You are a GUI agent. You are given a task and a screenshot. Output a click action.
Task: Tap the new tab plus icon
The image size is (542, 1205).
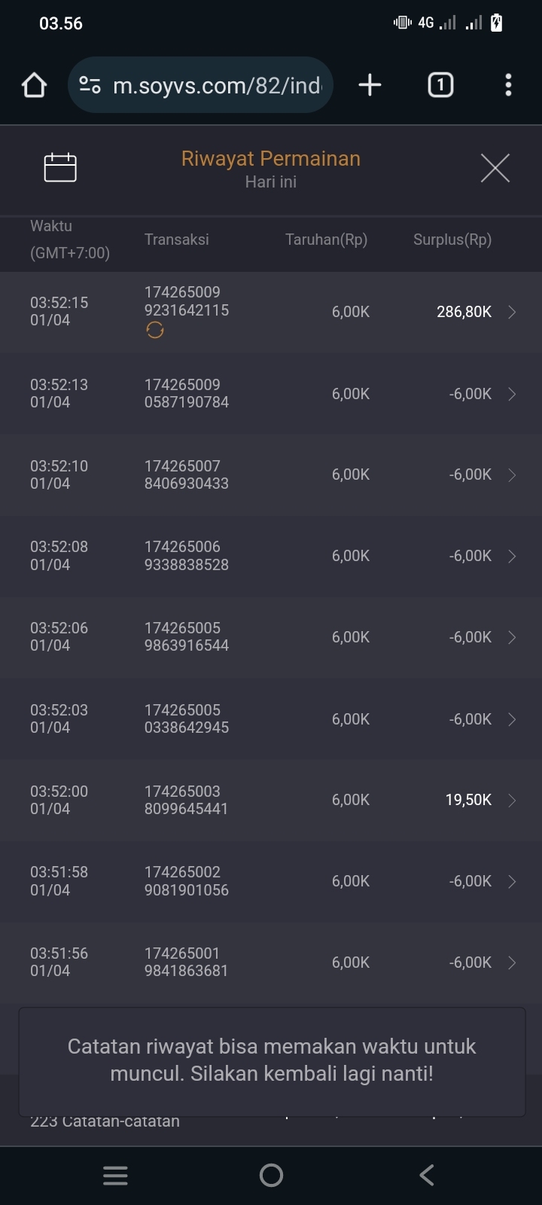(x=370, y=85)
